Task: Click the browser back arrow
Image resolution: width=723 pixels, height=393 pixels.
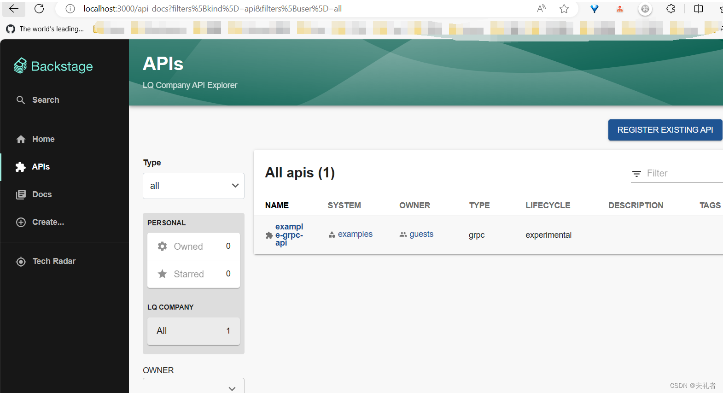Action: [14, 8]
